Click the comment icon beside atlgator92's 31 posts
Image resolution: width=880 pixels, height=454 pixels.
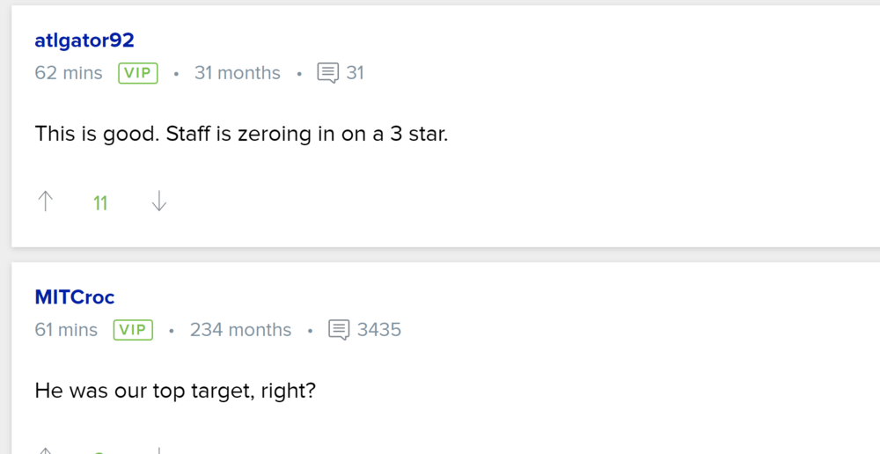tap(327, 73)
